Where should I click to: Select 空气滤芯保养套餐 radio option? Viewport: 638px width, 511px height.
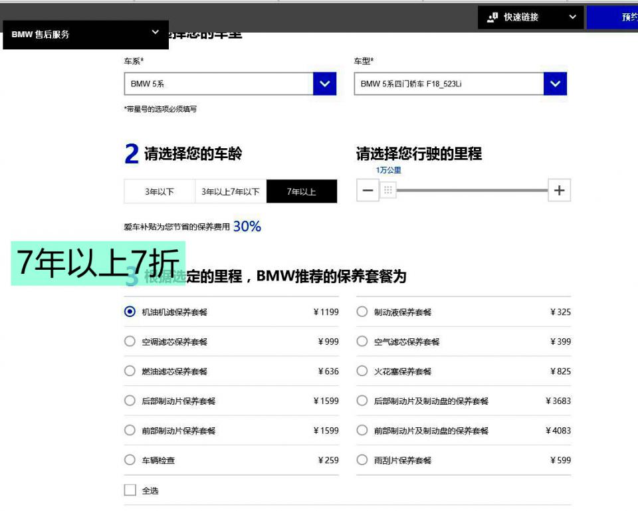(x=362, y=341)
